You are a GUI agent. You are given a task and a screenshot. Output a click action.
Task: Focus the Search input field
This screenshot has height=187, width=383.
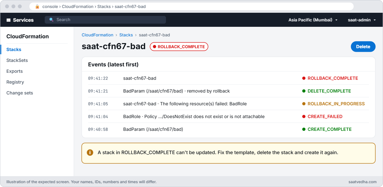105,20
